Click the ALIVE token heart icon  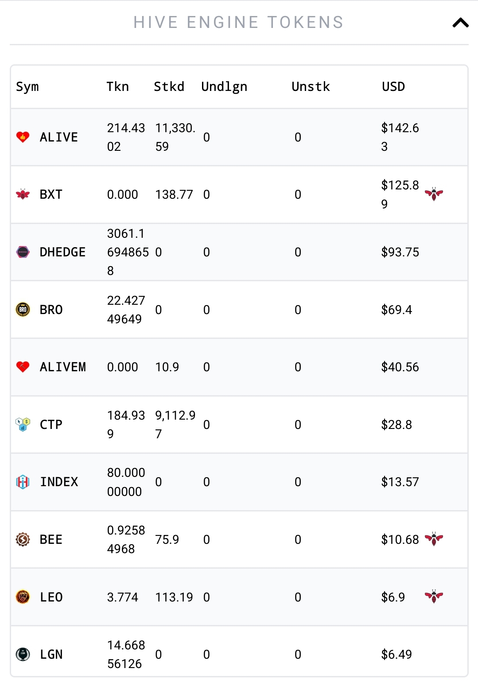click(23, 137)
